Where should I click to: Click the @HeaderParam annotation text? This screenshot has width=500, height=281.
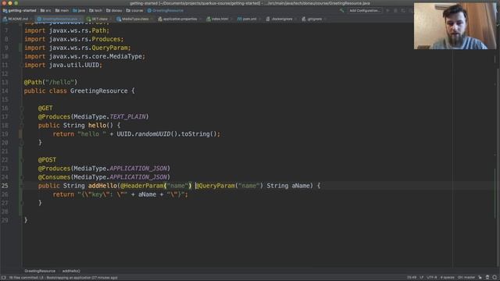click(142, 186)
